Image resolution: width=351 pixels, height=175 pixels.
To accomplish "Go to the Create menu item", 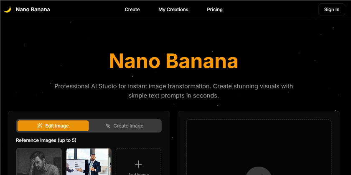I will (x=132, y=10).
